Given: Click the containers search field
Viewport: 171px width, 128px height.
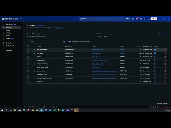Looking at the screenshot, I should [x=43, y=42].
